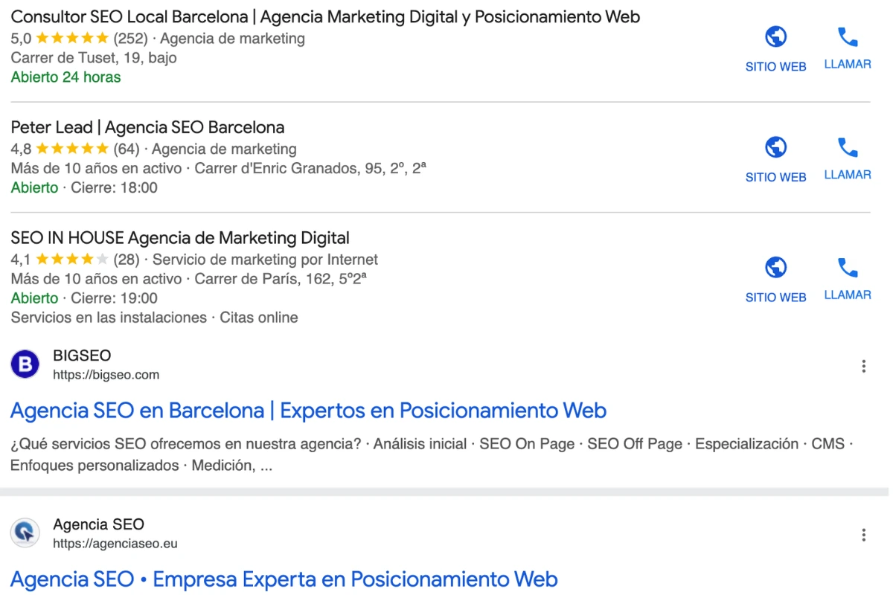893x595 pixels.
Task: Open the SEO IN HOUSE listing
Action: (x=180, y=237)
